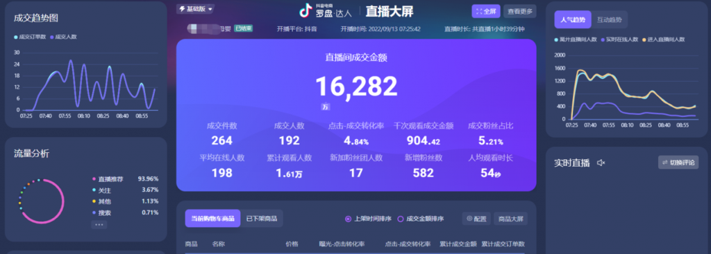This screenshot has width=711, height=254.
Task: Toggle 进入直播间人数 legend series
Action: 663,39
